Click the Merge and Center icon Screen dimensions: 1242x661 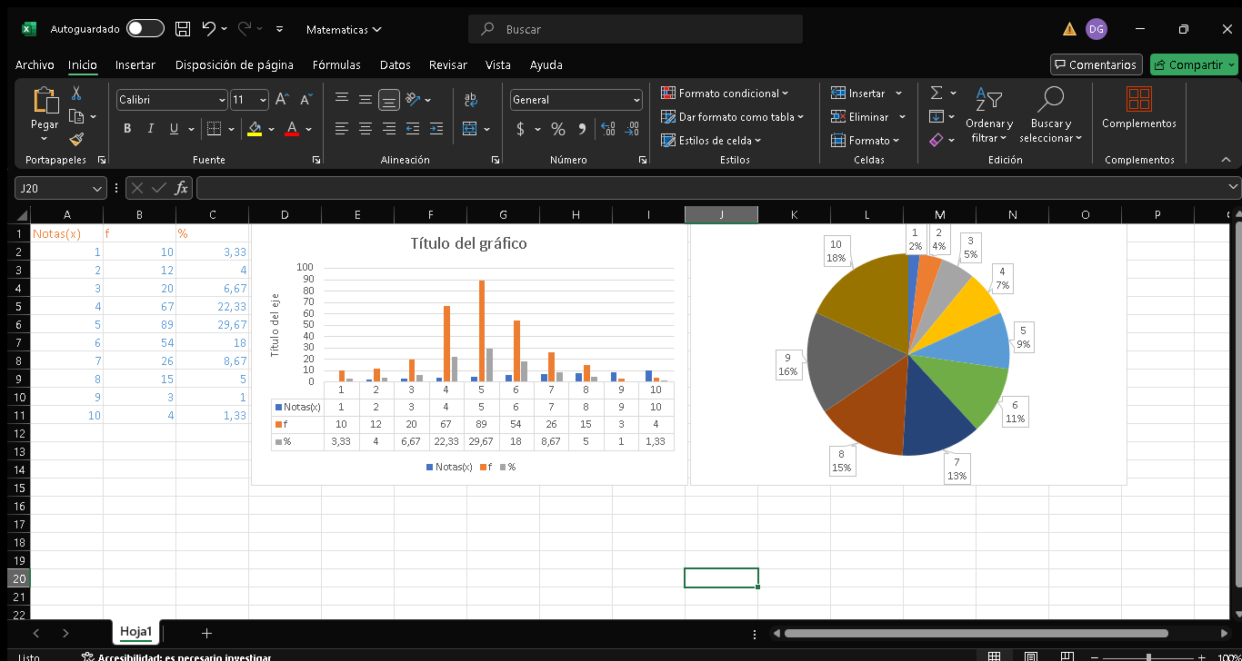tap(469, 129)
